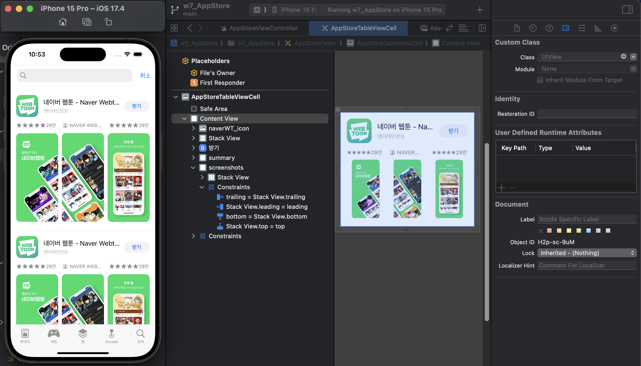Viewport: 641px width, 366px height.
Task: Take a simulator screenshot with the camera icon
Action: click(x=87, y=22)
